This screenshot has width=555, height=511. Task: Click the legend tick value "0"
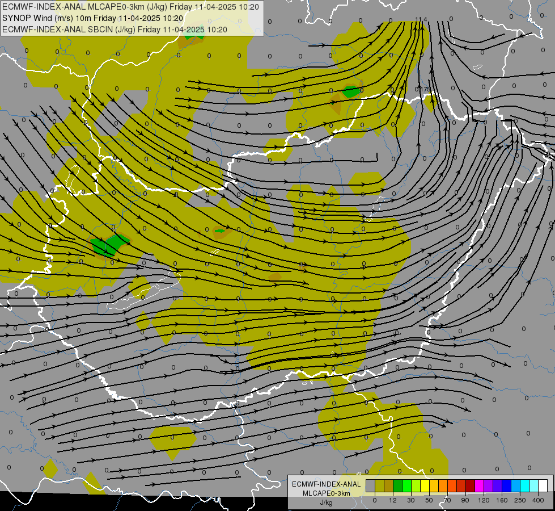point(375,500)
